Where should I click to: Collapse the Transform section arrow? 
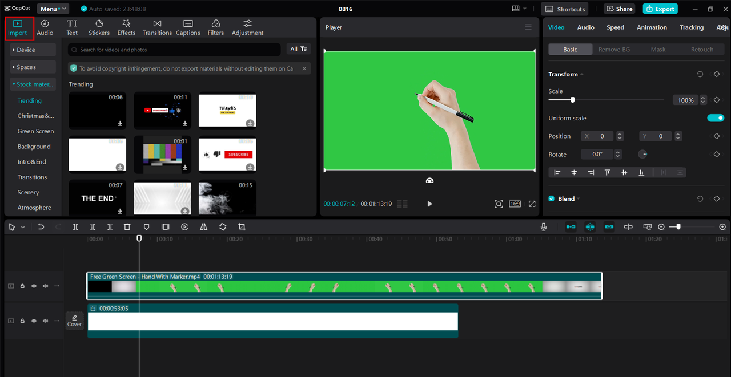(582, 75)
